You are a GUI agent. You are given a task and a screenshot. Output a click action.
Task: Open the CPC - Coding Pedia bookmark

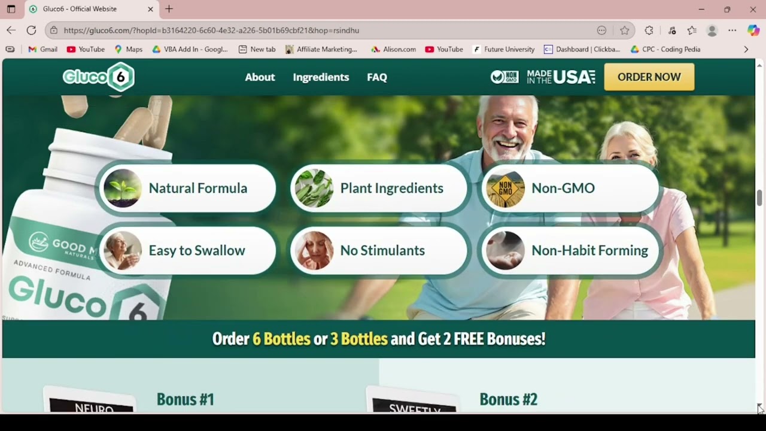[665, 49]
